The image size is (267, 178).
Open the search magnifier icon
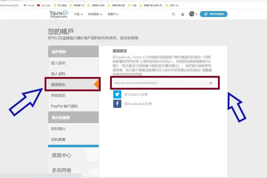coord(173,14)
